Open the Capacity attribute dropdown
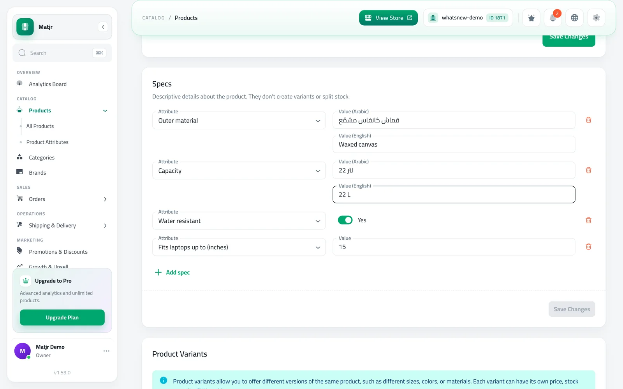623x389 pixels. pyautogui.click(x=239, y=171)
